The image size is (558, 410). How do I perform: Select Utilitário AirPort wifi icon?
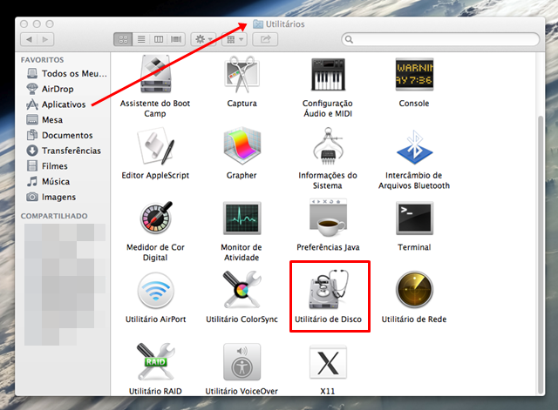click(x=155, y=290)
